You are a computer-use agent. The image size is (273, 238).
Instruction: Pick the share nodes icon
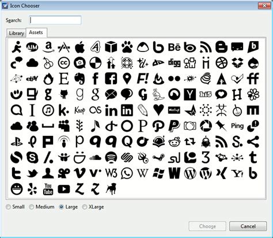click(253, 142)
